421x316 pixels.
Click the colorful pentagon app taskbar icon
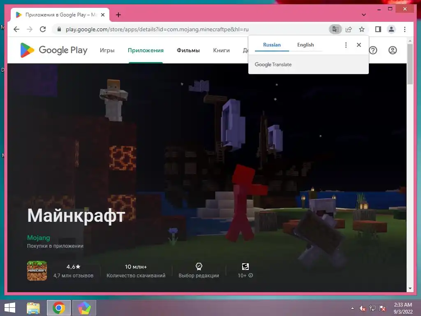coord(84,308)
